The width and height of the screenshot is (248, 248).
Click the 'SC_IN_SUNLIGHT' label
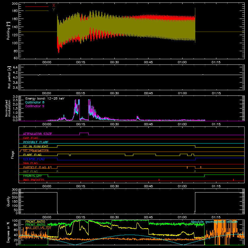coord(36,146)
